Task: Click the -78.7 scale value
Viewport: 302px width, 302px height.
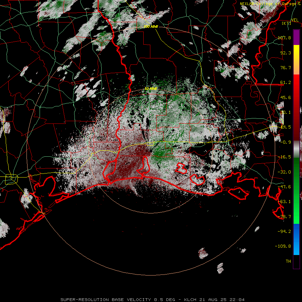Action: 284,217
